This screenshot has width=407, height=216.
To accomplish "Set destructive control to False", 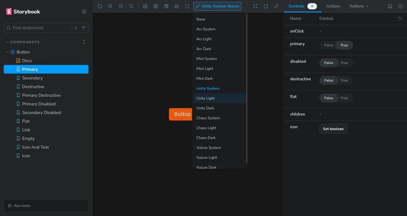I will pos(328,81).
